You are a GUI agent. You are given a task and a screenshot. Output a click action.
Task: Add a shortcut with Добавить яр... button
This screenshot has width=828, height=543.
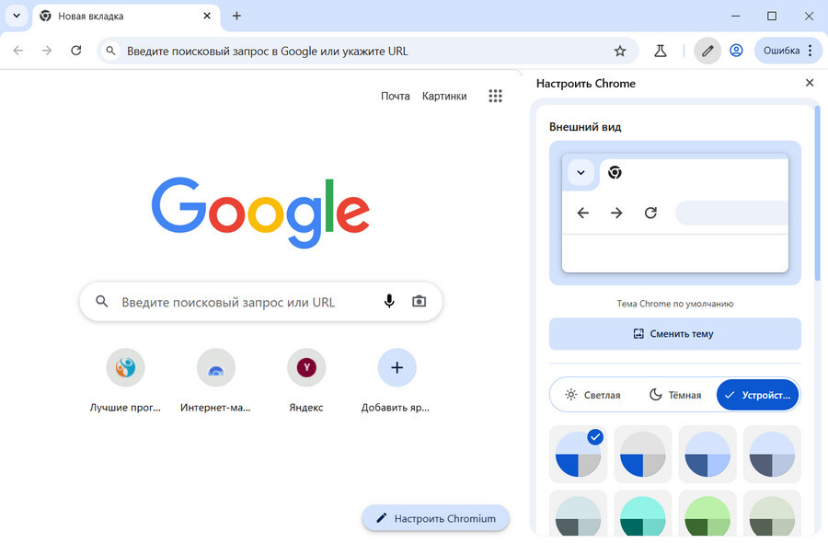point(397,381)
